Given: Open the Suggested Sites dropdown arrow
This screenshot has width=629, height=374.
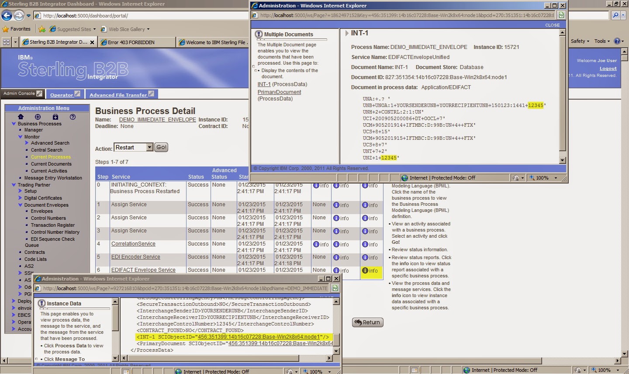Looking at the screenshot, I should [94, 29].
